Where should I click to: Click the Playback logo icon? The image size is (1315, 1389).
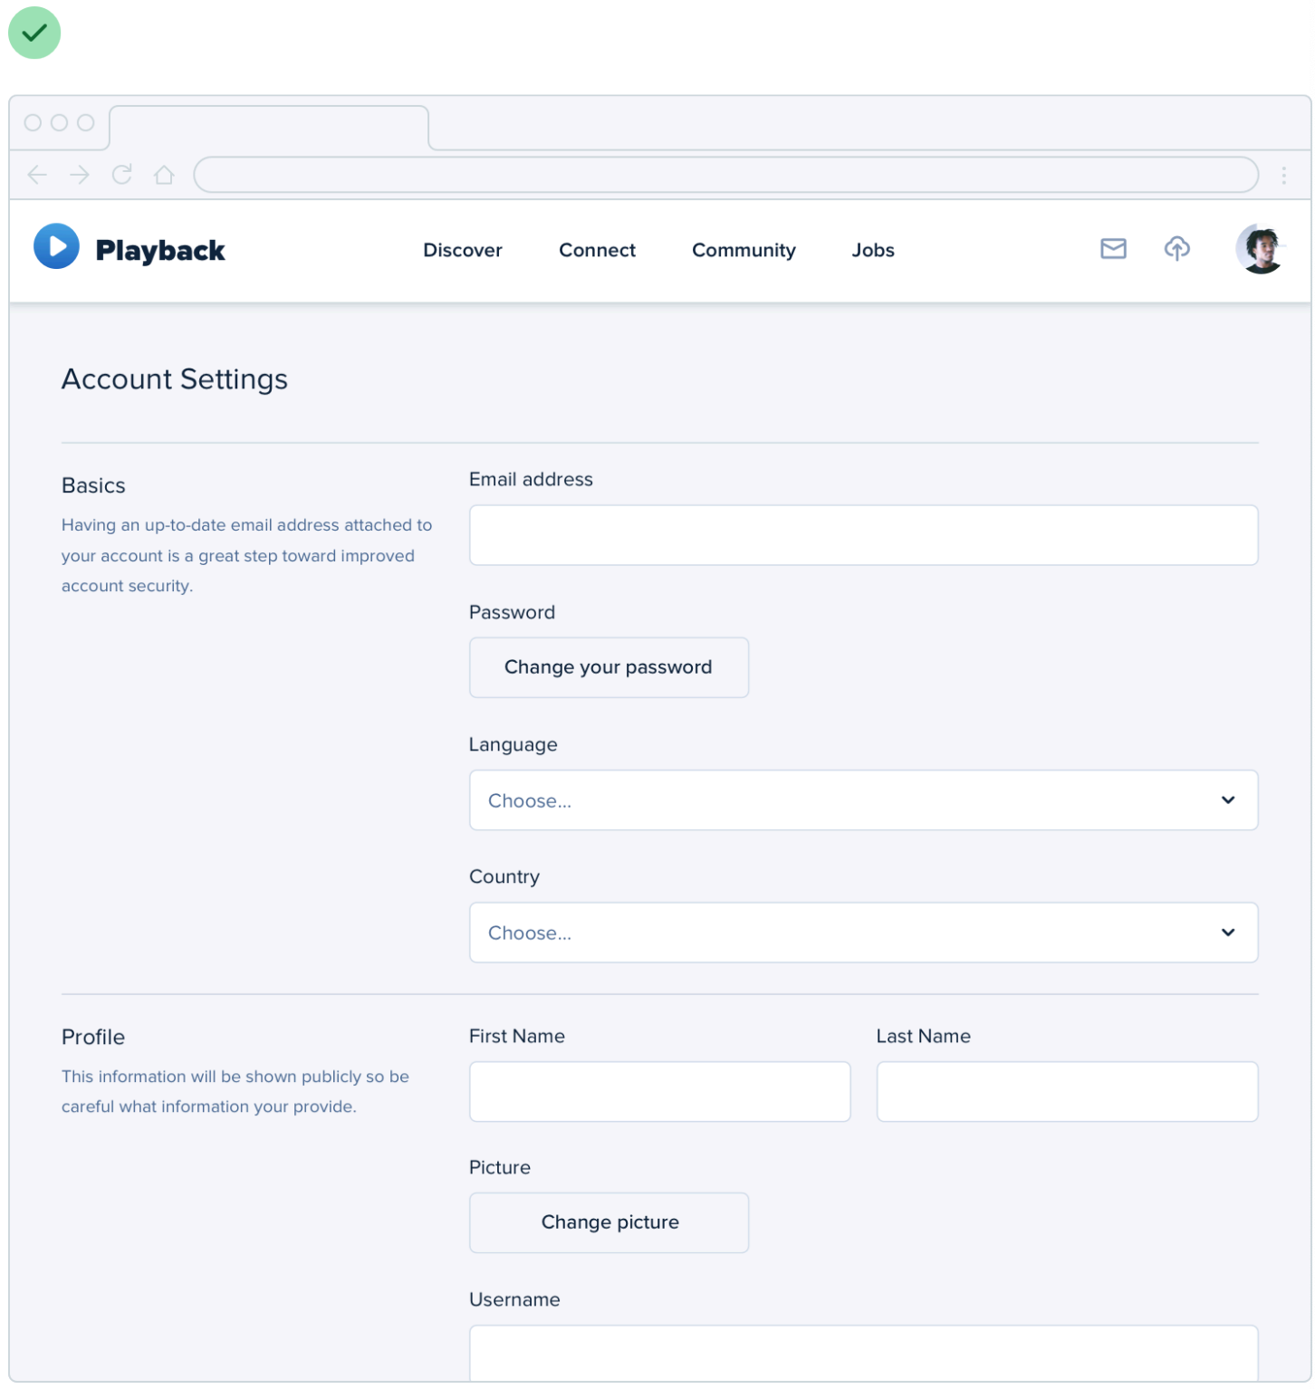tap(56, 247)
